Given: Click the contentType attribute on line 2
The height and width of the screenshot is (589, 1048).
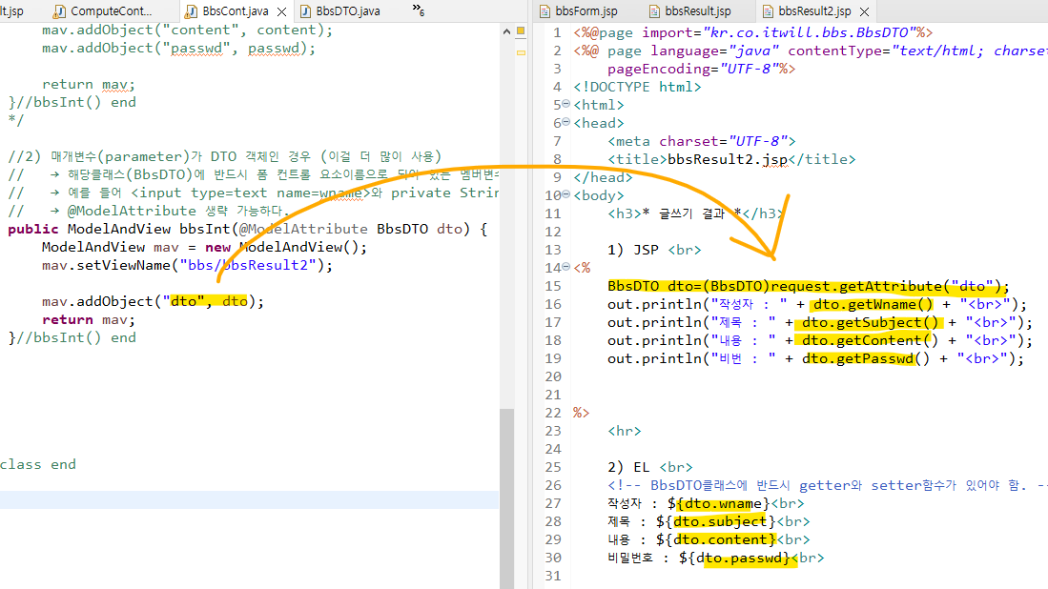Looking at the screenshot, I should coord(917,51).
